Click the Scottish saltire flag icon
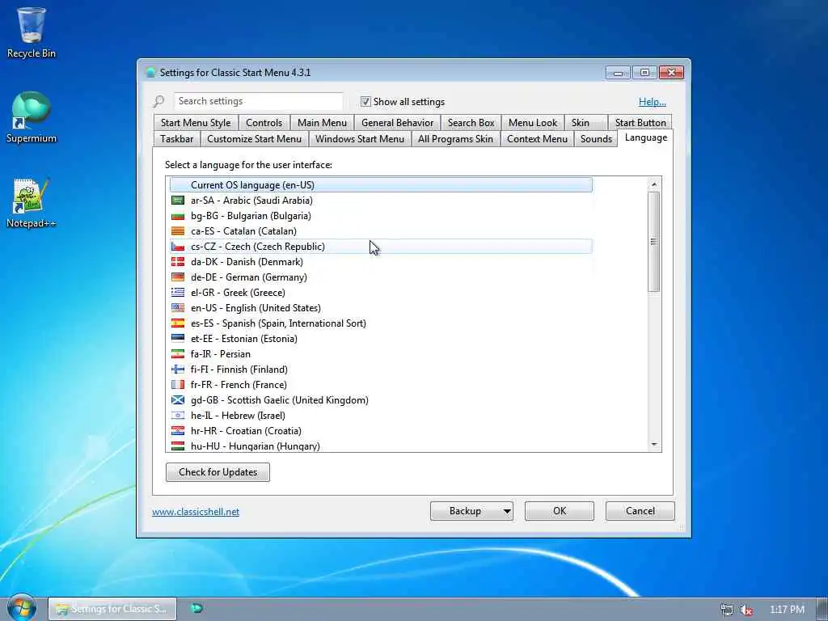Image resolution: width=828 pixels, height=621 pixels. (x=178, y=399)
